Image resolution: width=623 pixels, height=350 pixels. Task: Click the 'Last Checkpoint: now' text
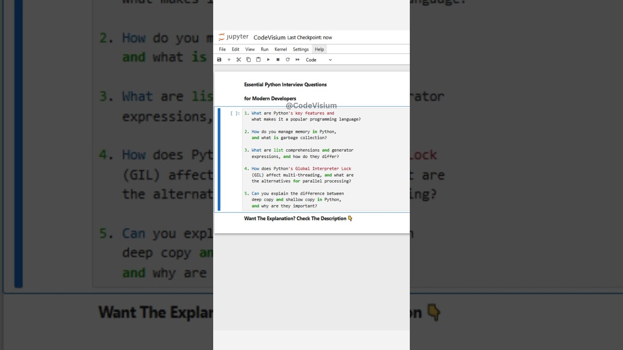click(310, 37)
